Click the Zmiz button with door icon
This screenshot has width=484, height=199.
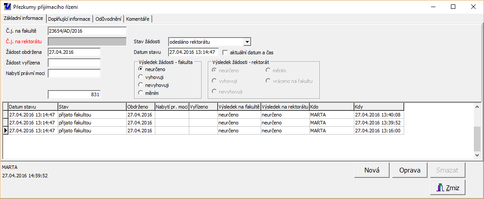point(448,188)
